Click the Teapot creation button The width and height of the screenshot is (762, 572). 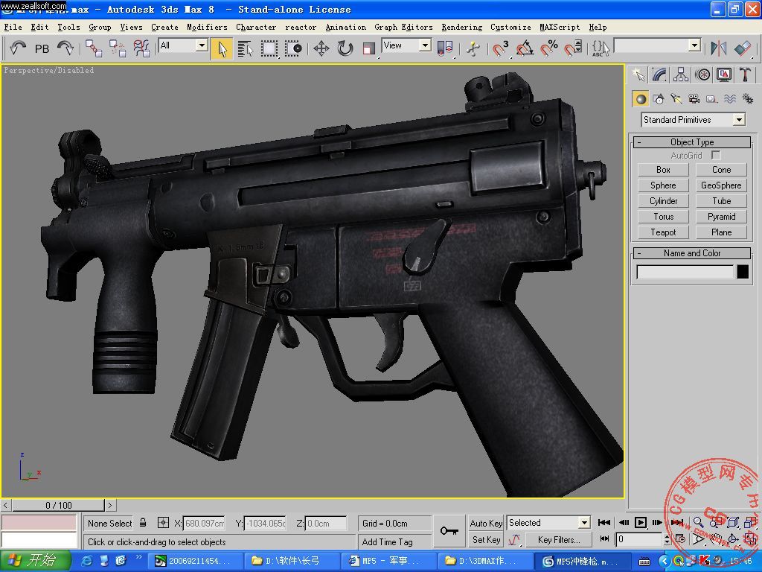pos(662,232)
